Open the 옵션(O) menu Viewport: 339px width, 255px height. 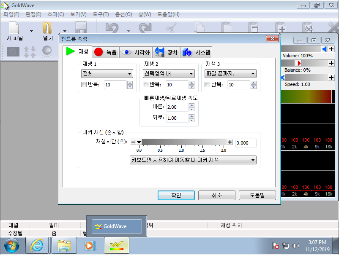click(x=123, y=14)
